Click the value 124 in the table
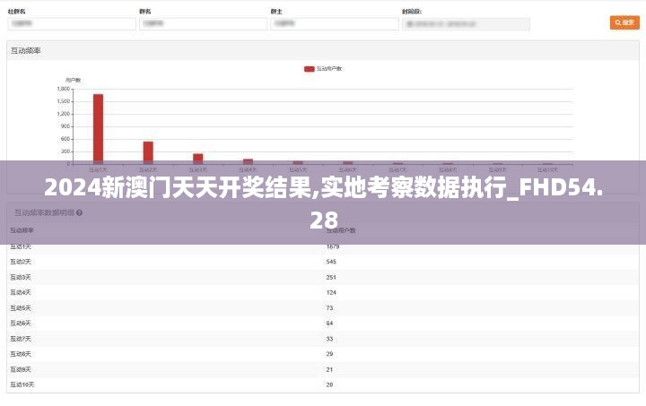The width and height of the screenshot is (646, 406). pos(331,292)
